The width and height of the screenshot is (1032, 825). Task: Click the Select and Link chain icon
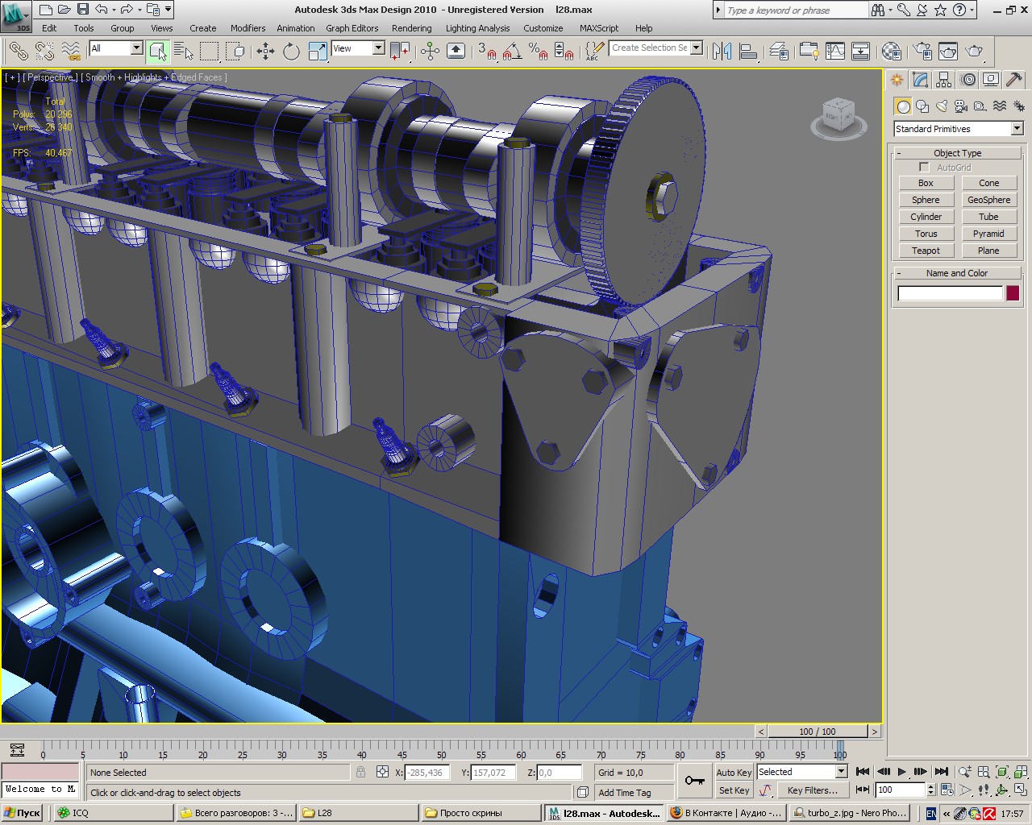point(18,52)
